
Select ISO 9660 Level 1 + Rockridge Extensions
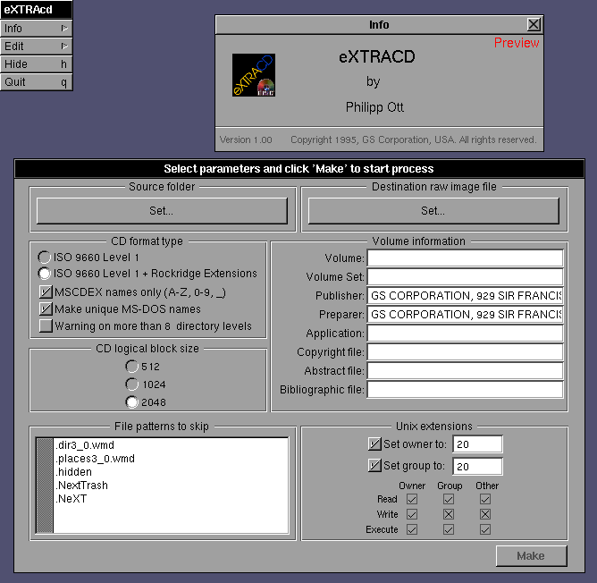pyautogui.click(x=44, y=274)
